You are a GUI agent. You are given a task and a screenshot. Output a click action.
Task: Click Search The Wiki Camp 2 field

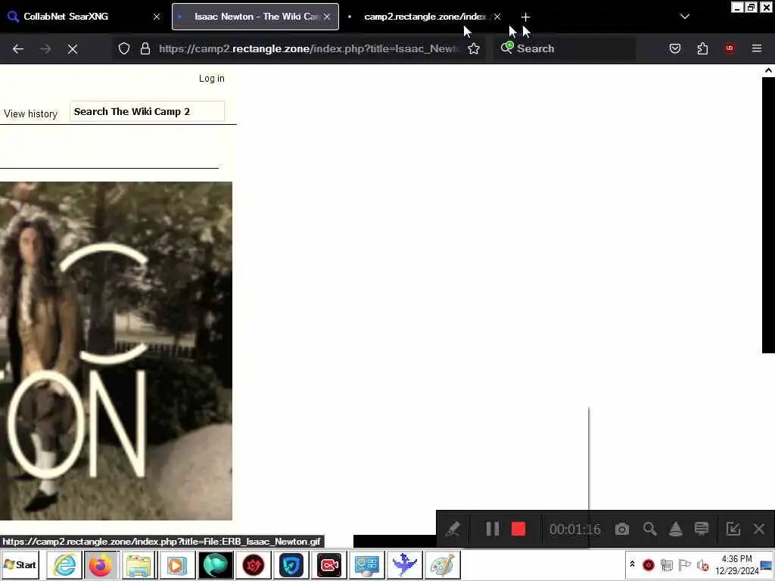pos(147,112)
